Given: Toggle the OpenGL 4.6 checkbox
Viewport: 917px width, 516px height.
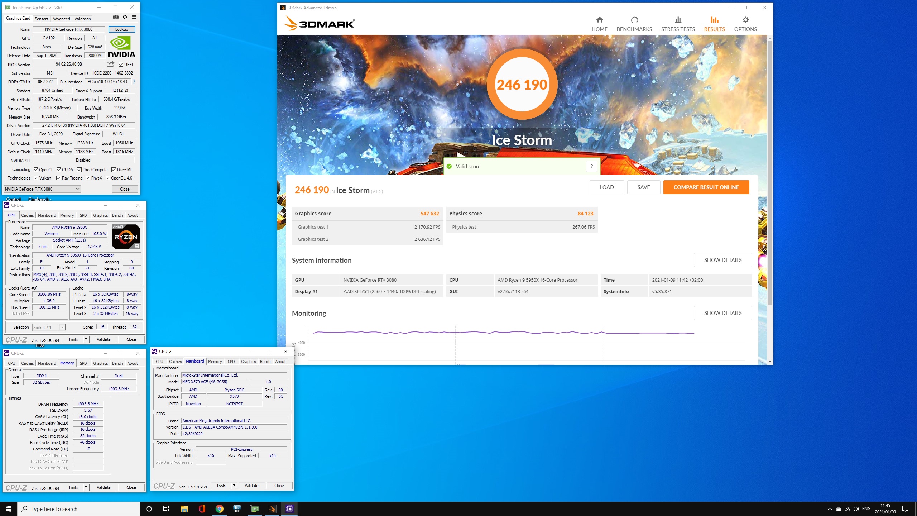Looking at the screenshot, I should pos(108,178).
